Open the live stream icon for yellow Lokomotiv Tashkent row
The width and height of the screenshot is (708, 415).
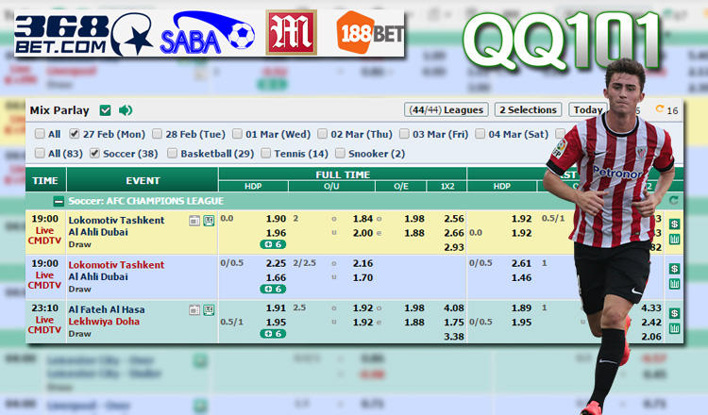pyautogui.click(x=209, y=221)
